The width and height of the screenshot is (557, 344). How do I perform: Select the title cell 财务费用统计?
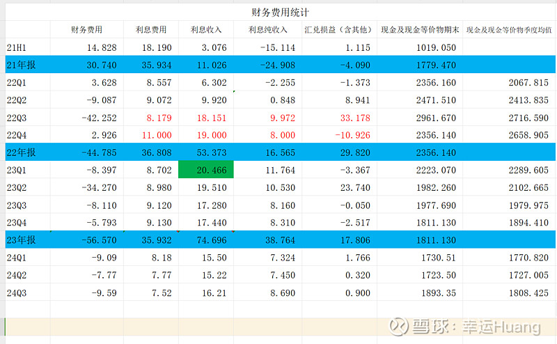coord(280,13)
